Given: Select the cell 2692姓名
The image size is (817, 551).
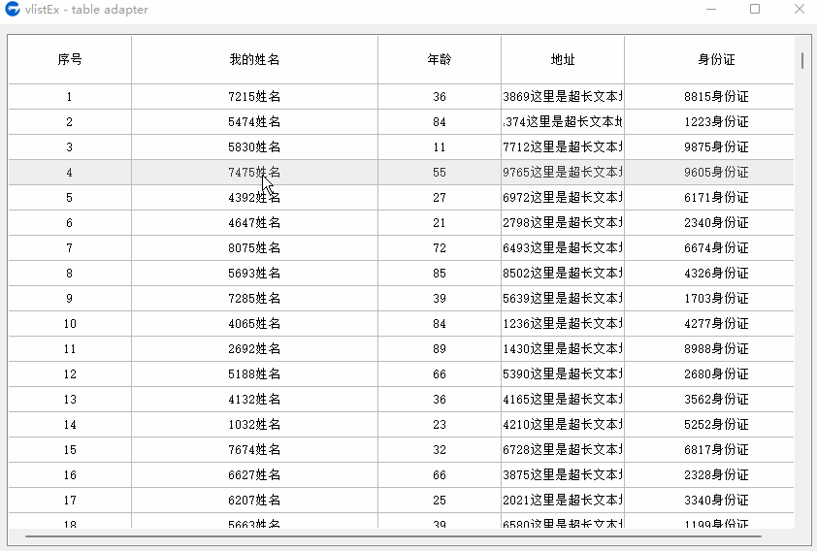Looking at the screenshot, I should [x=255, y=349].
